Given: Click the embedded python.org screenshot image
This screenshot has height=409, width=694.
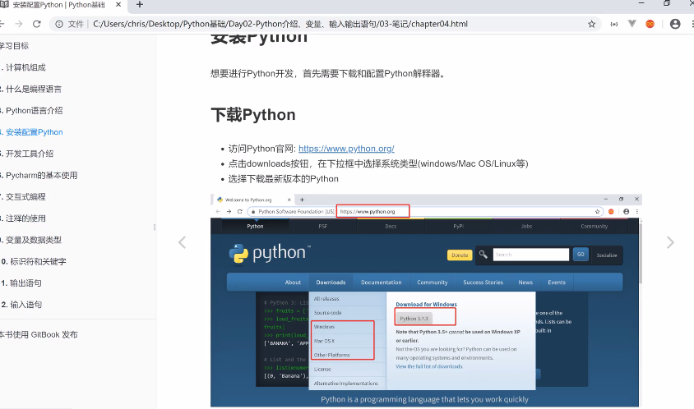Looking at the screenshot, I should 426,301.
